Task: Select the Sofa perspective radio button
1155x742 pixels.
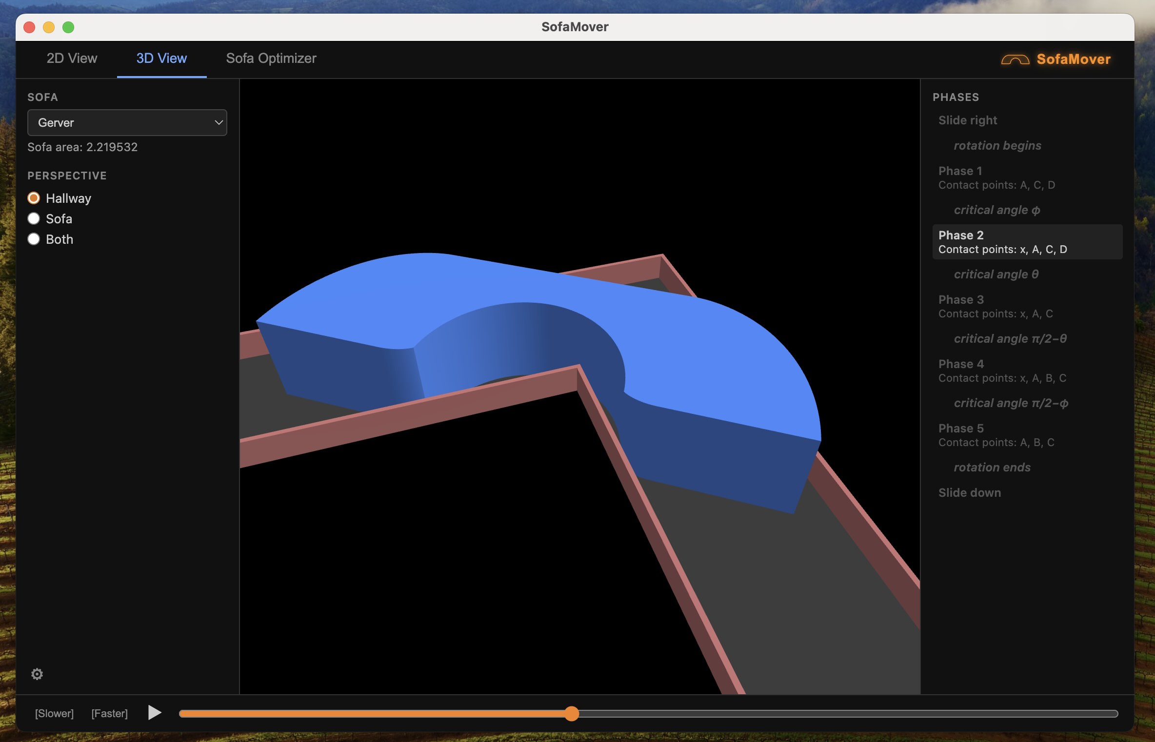Action: coord(34,218)
